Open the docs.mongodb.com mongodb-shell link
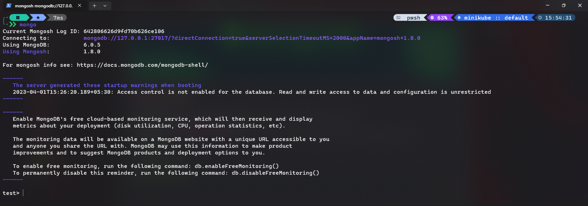The image size is (588, 206). tap(142, 65)
